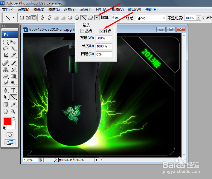This screenshot has height=179, width=212.
Task: Select the Healing Brush tool
Action: 6,63
